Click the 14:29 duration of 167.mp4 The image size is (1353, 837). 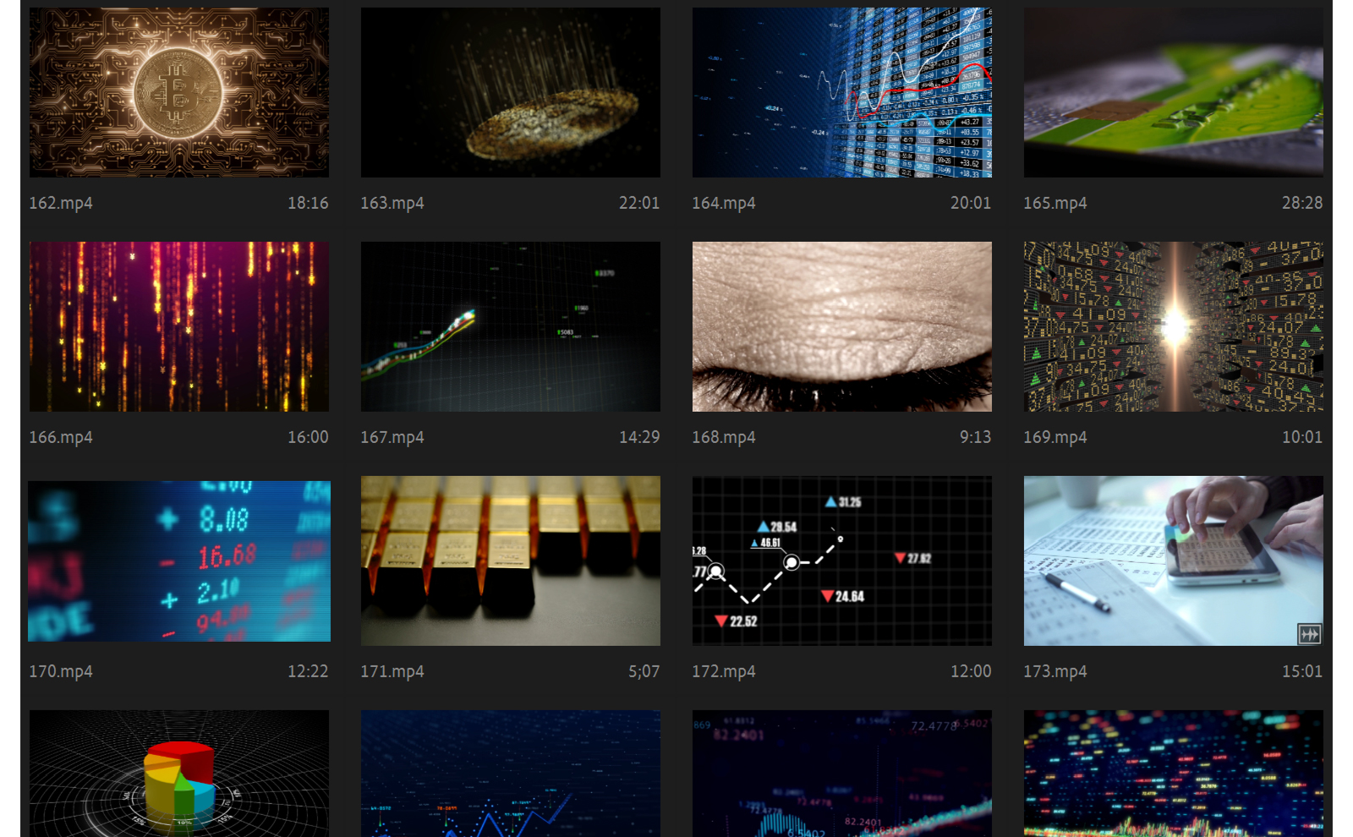click(639, 437)
